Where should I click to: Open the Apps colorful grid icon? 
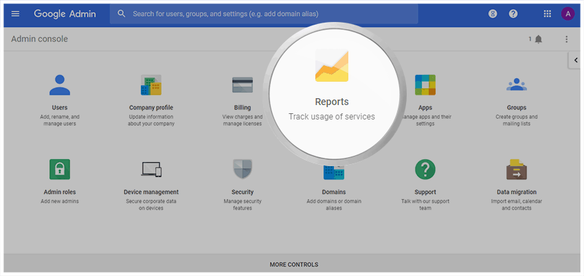coord(425,85)
